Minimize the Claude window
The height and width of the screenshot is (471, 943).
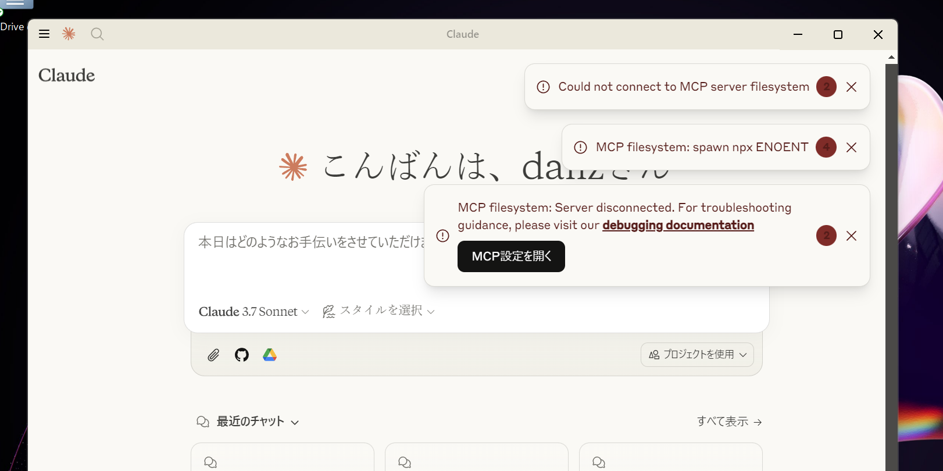point(798,34)
